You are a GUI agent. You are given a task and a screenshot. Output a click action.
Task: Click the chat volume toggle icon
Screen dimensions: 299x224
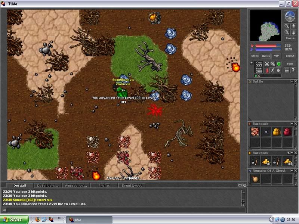[4, 210]
